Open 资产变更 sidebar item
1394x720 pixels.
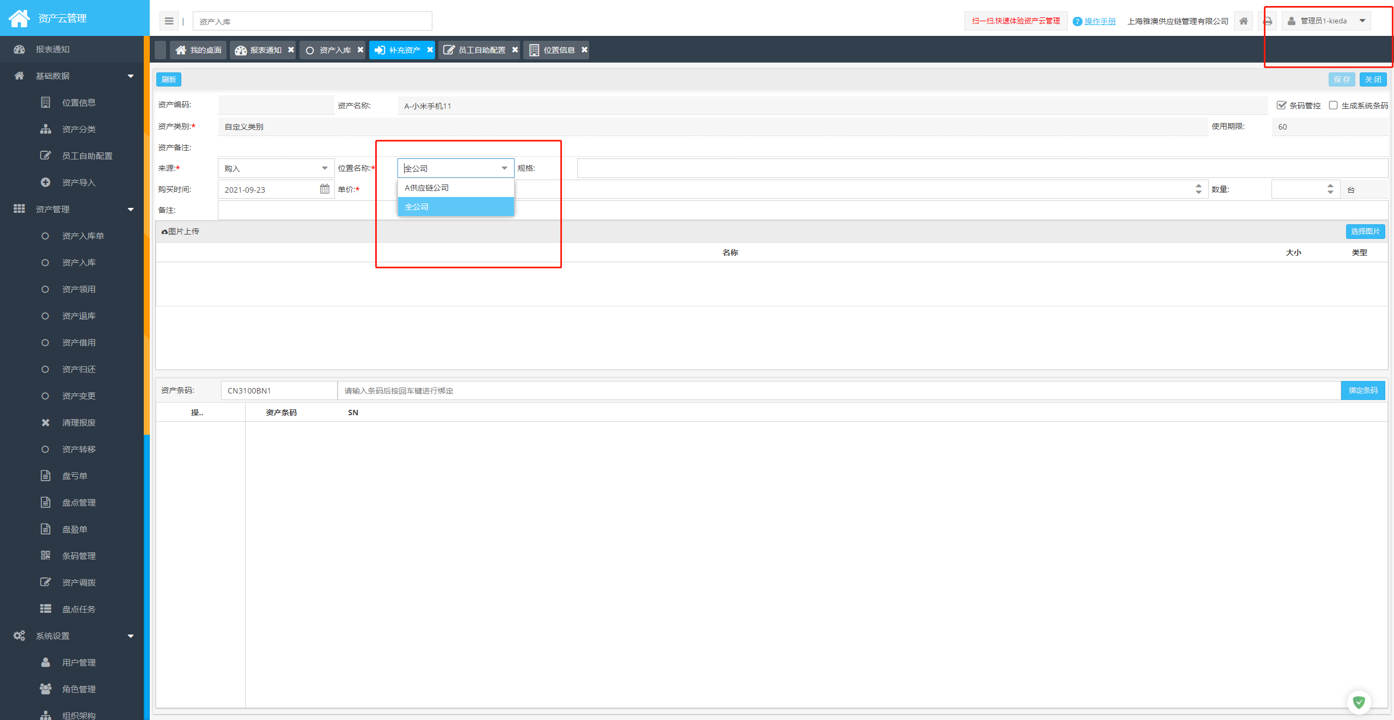pyautogui.click(x=71, y=396)
